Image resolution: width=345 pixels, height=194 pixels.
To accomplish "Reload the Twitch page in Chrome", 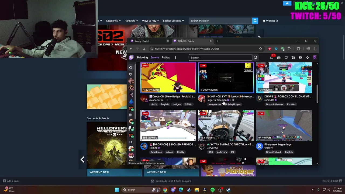I will point(144,49).
